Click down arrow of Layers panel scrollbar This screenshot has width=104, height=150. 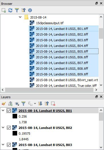tap(101, 147)
